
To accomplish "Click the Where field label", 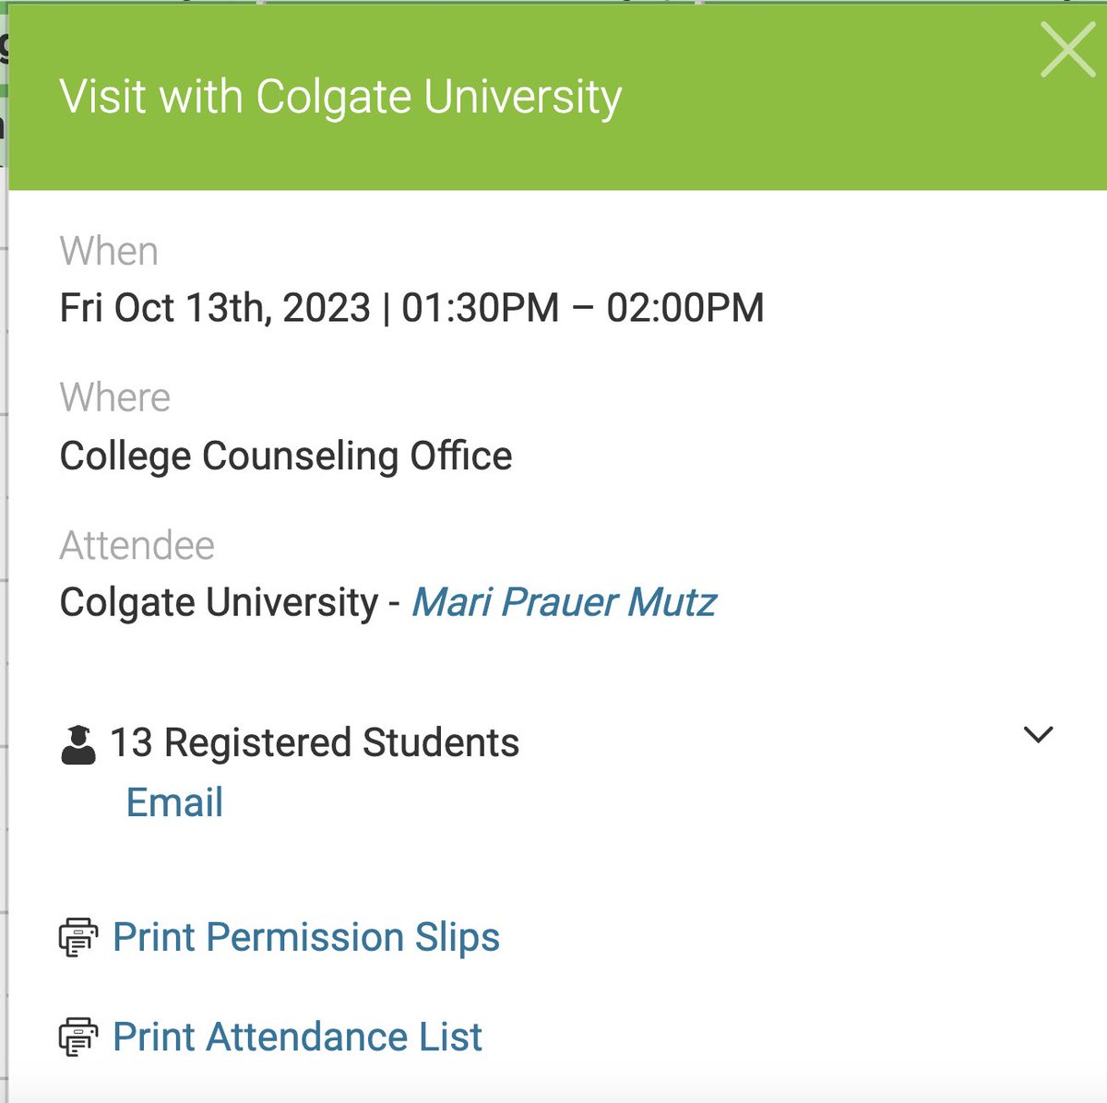I will click(115, 397).
